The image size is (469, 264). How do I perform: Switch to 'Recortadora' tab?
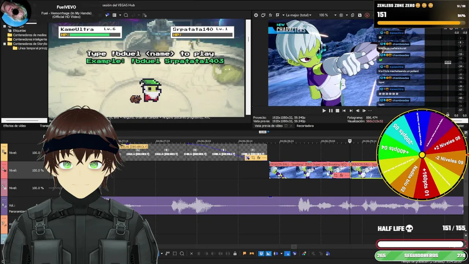[305, 126]
